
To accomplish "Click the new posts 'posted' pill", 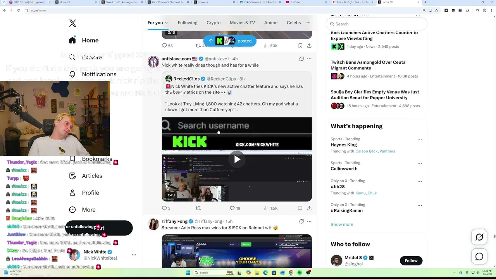I will pyautogui.click(x=230, y=41).
